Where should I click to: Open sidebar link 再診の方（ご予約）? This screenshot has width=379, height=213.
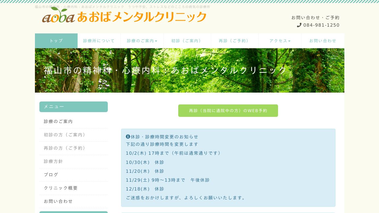coord(65,148)
